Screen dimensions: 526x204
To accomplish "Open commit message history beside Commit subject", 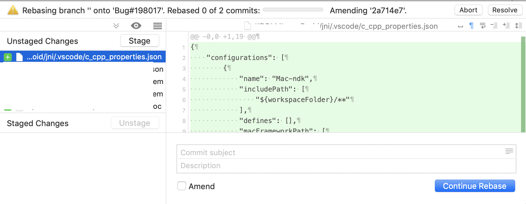I will (x=509, y=151).
